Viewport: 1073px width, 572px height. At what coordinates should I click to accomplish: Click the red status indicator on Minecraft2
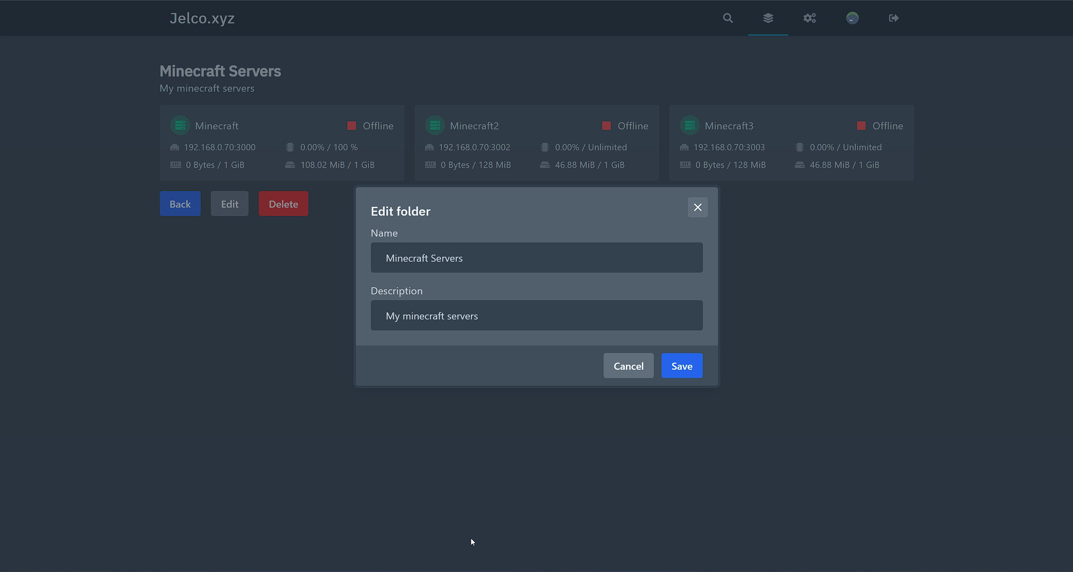click(x=606, y=126)
